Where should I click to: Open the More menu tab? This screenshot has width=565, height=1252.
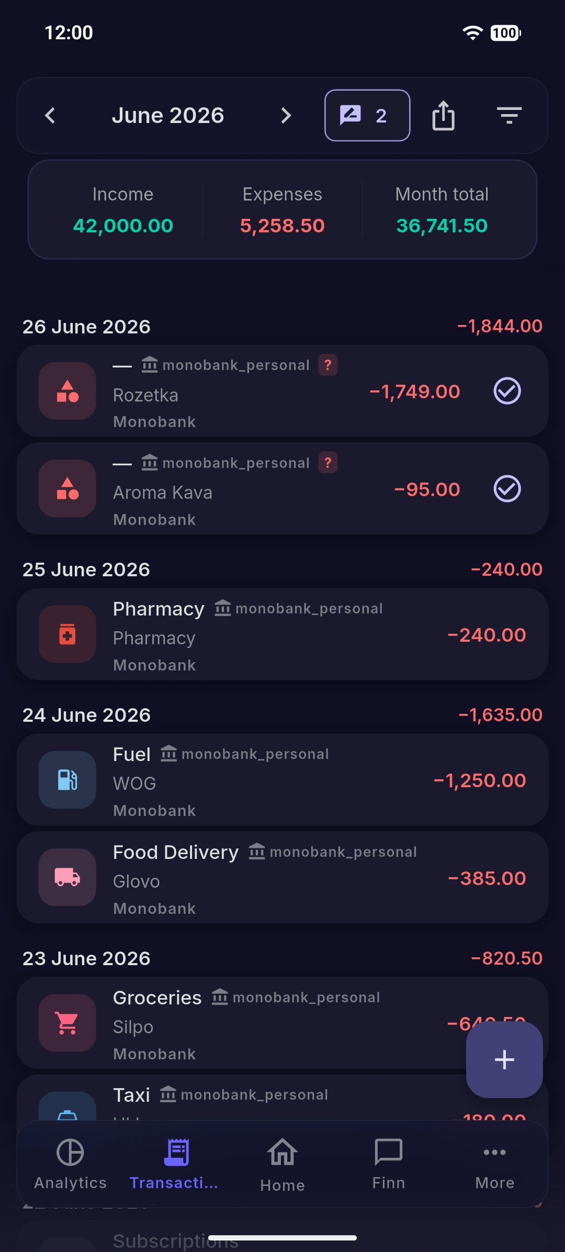(x=495, y=1164)
